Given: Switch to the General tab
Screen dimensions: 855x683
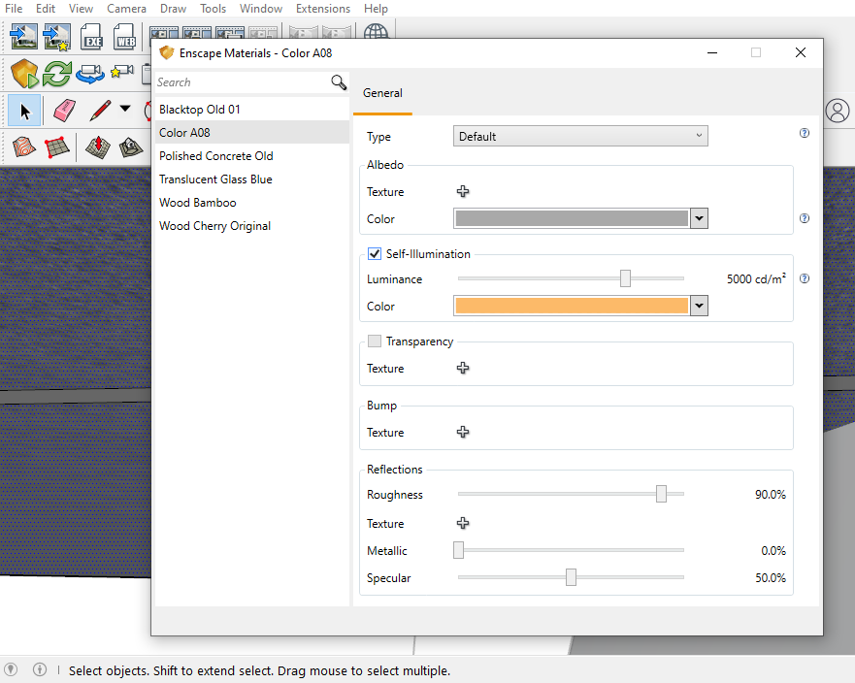Looking at the screenshot, I should coord(382,93).
